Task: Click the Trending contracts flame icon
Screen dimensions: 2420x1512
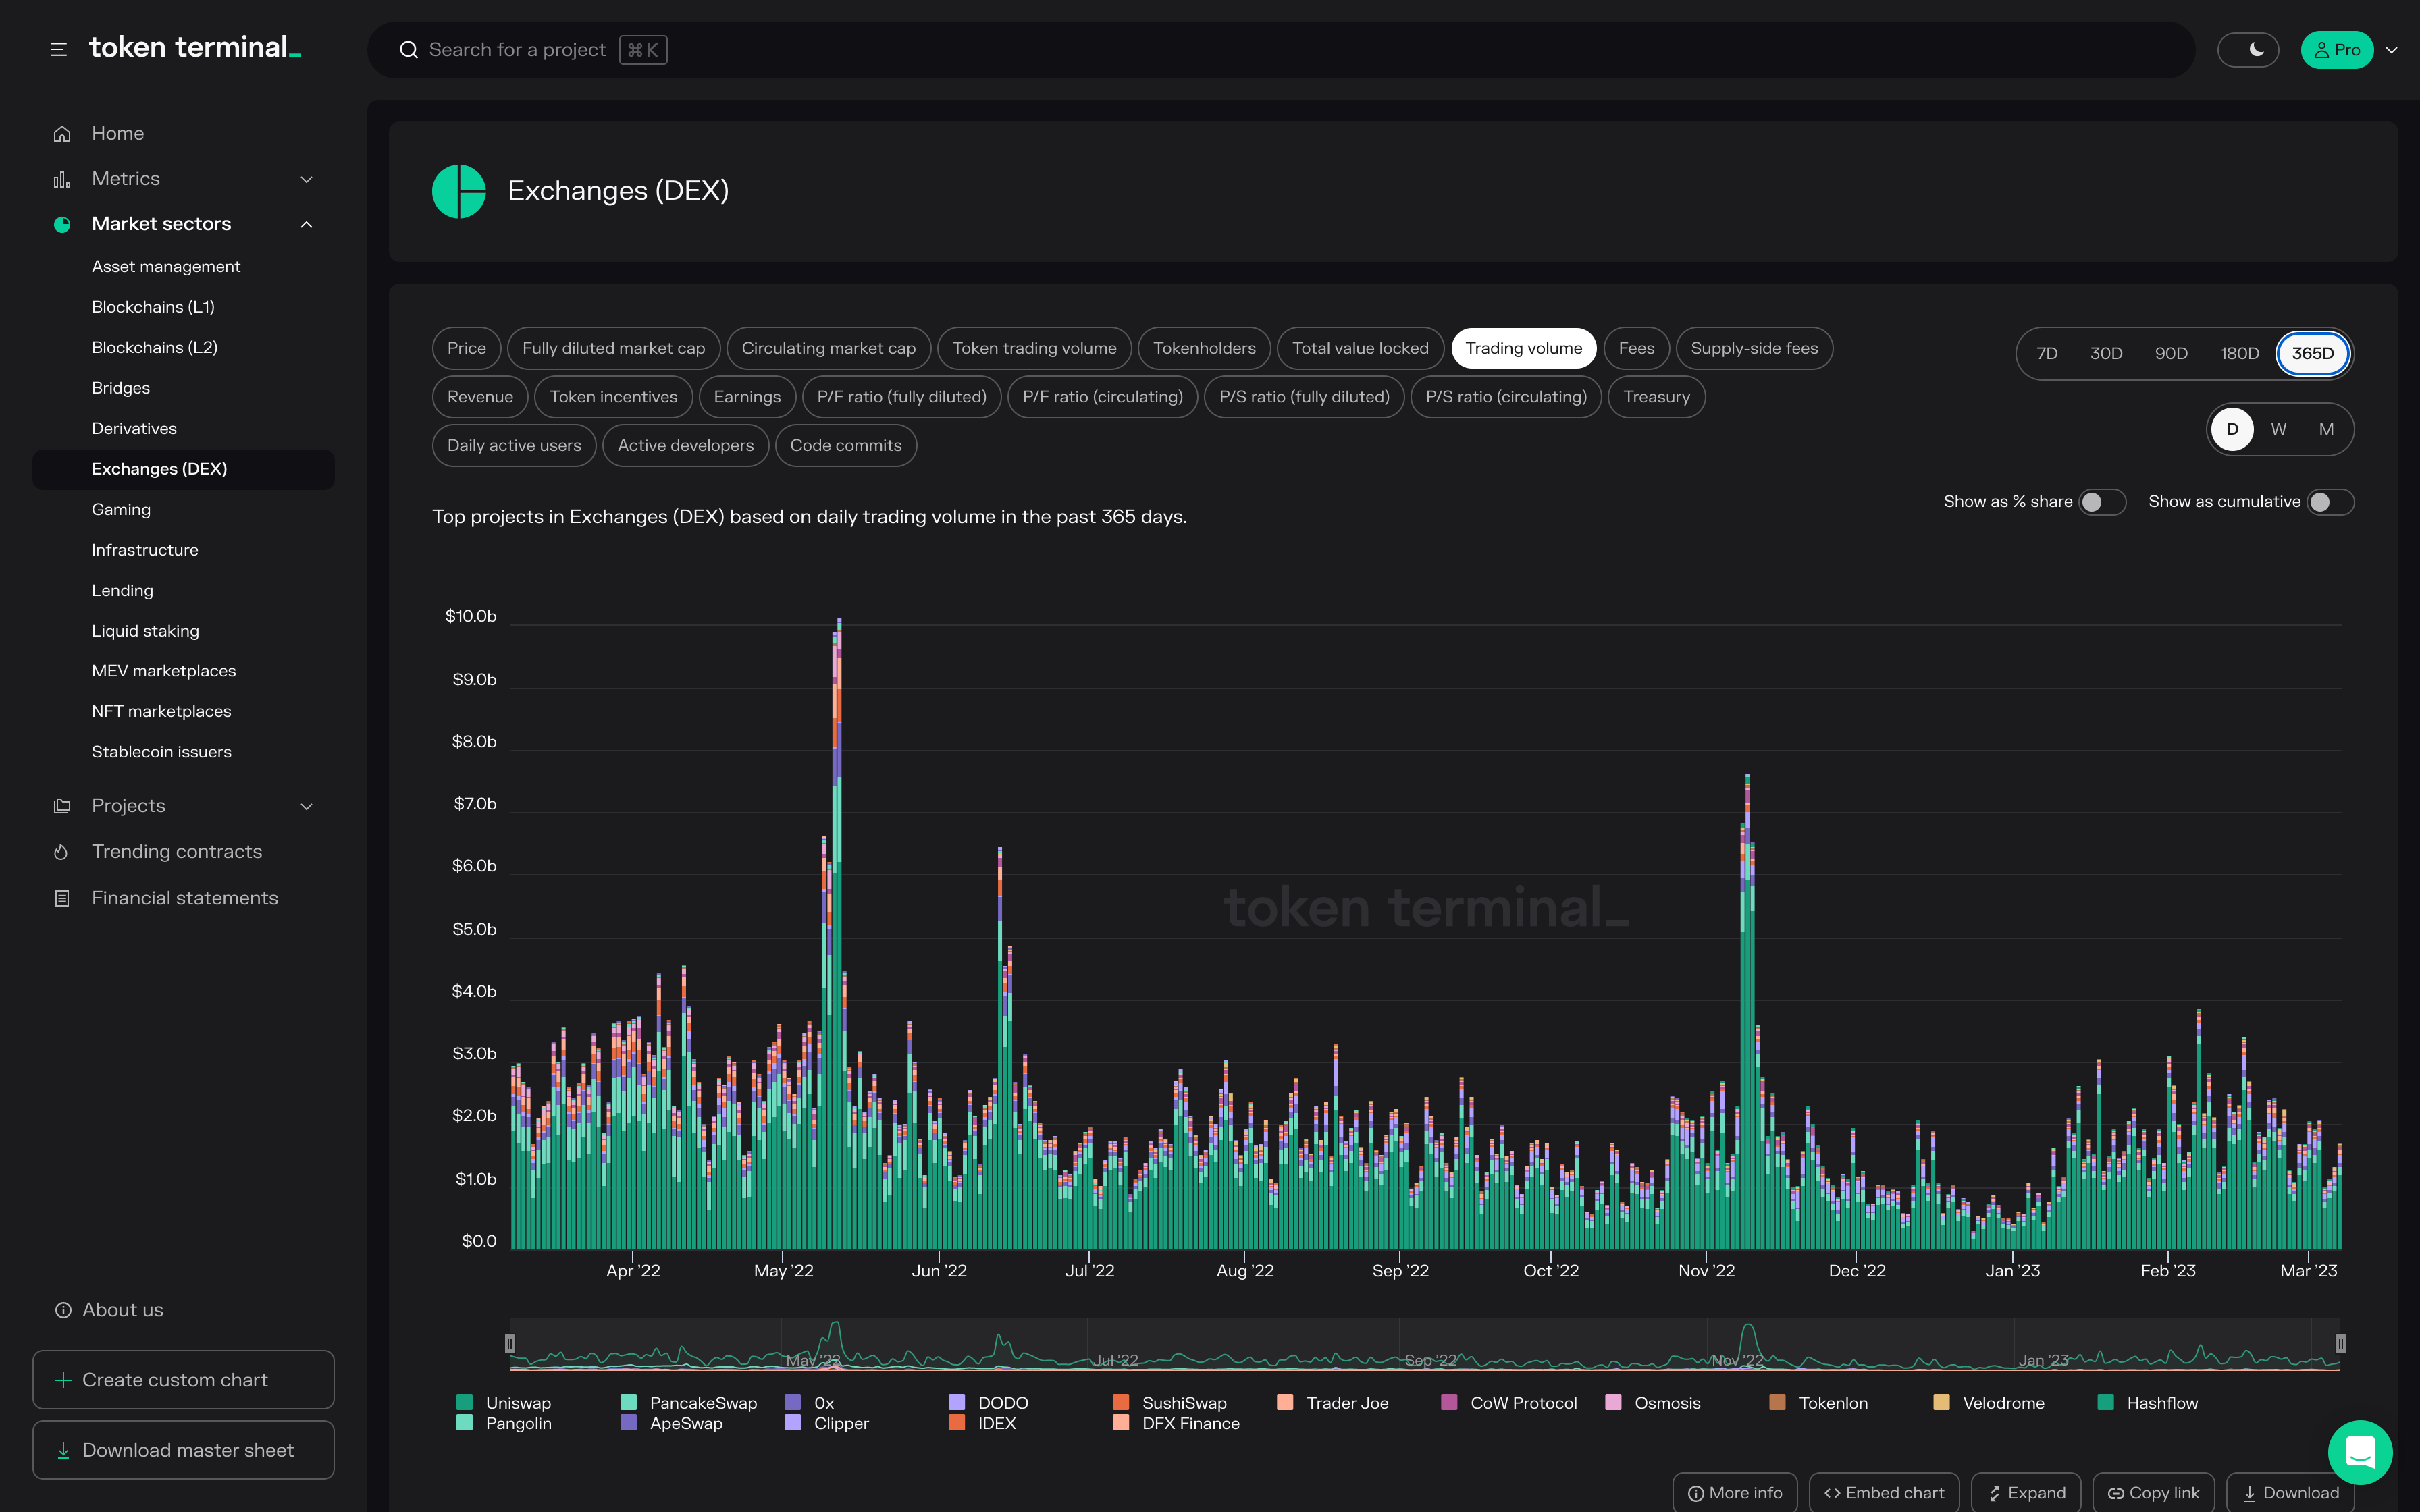Action: tap(61, 852)
